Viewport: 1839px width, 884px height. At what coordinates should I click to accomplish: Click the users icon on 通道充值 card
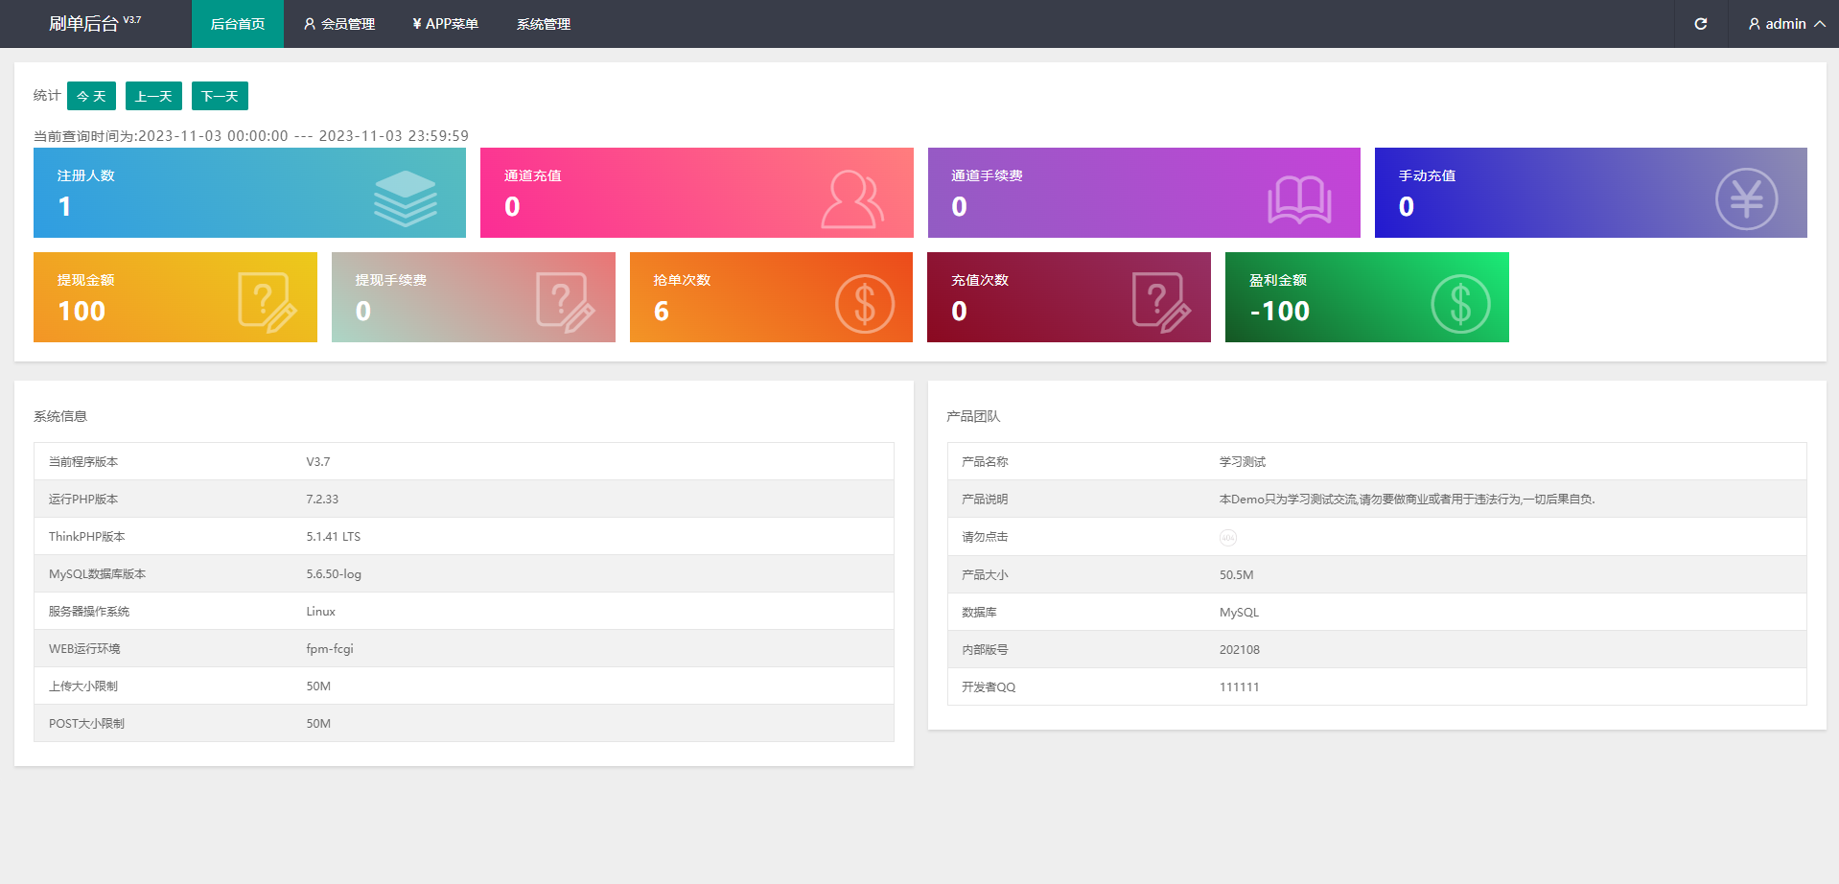851,199
